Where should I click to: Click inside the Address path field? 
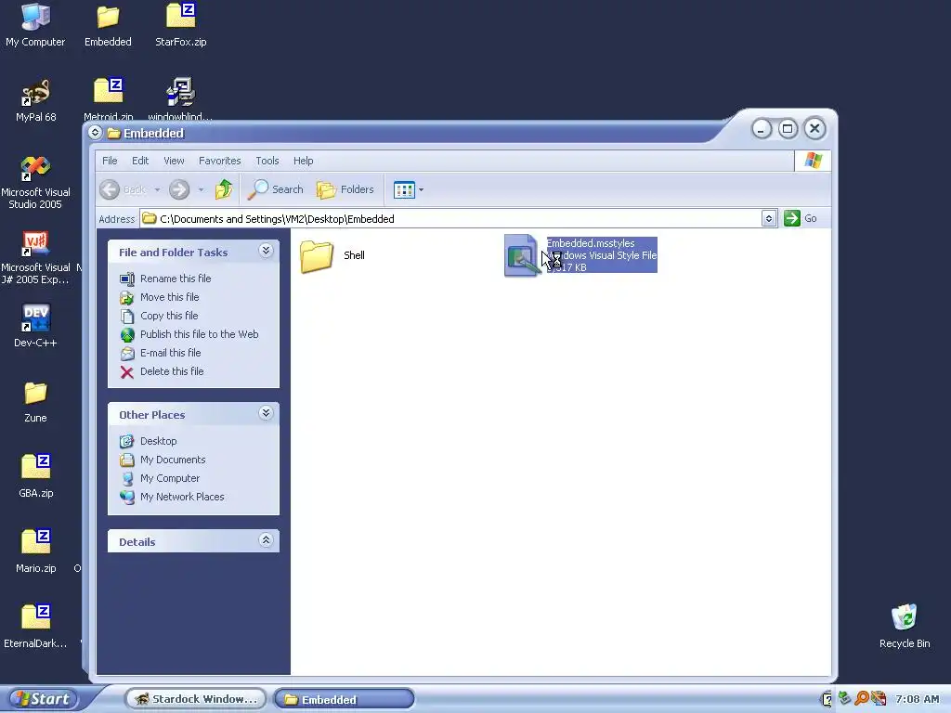[x=450, y=218]
